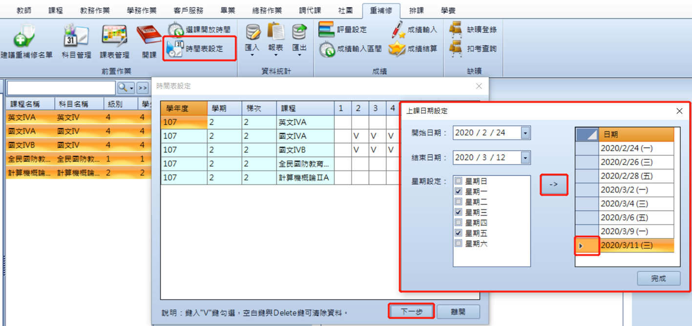The width and height of the screenshot is (692, 326).
Task: Open the 教務作業 tab
Action: point(95,10)
